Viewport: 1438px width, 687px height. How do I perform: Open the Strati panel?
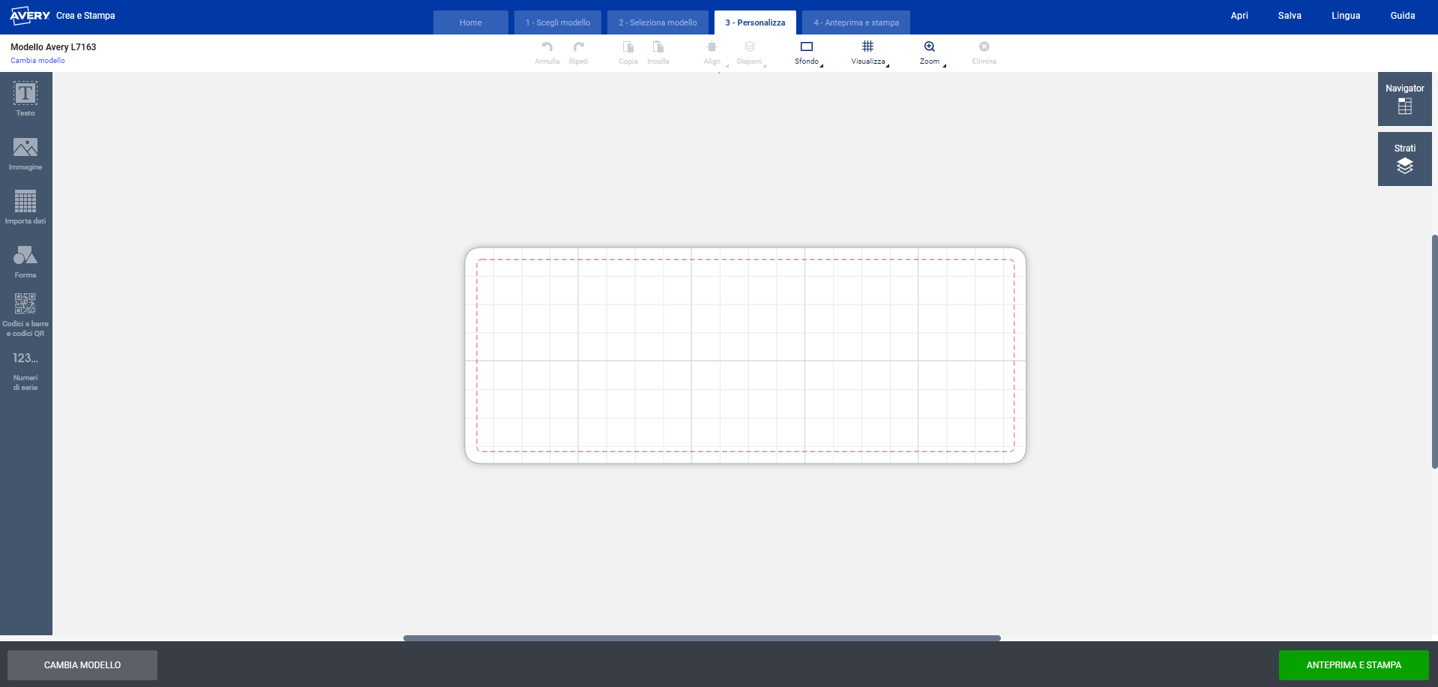(1404, 158)
